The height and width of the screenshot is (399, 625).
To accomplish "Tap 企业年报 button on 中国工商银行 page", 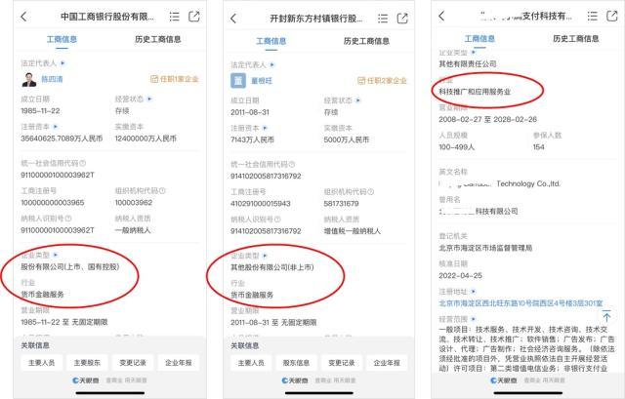I will tap(178, 363).
